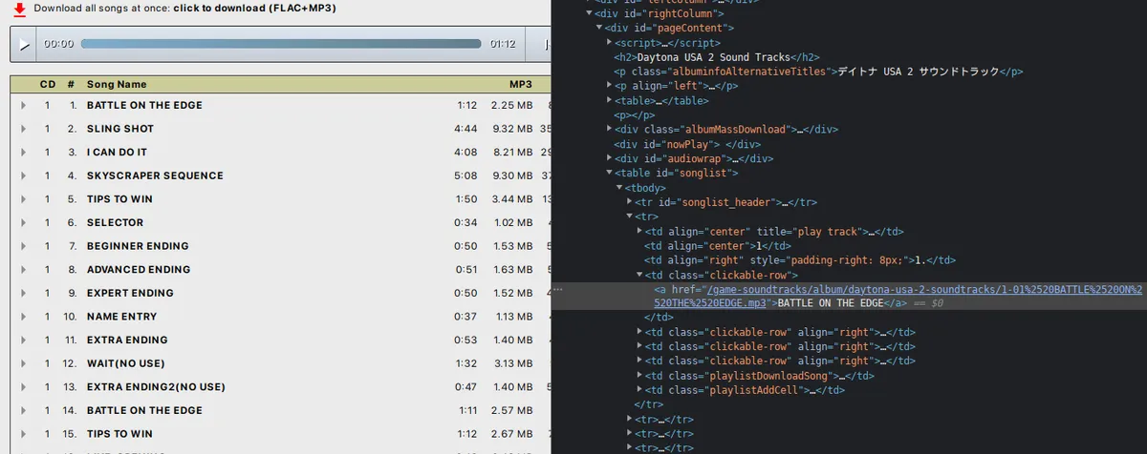Open the ADVANCED ENDING song link
The height and width of the screenshot is (454, 1147).
coord(139,270)
